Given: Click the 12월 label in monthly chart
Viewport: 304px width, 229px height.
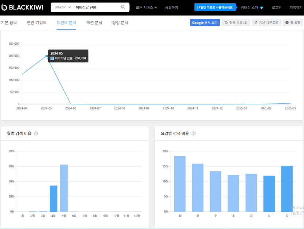Looking at the screenshot, I should (x=137, y=216).
